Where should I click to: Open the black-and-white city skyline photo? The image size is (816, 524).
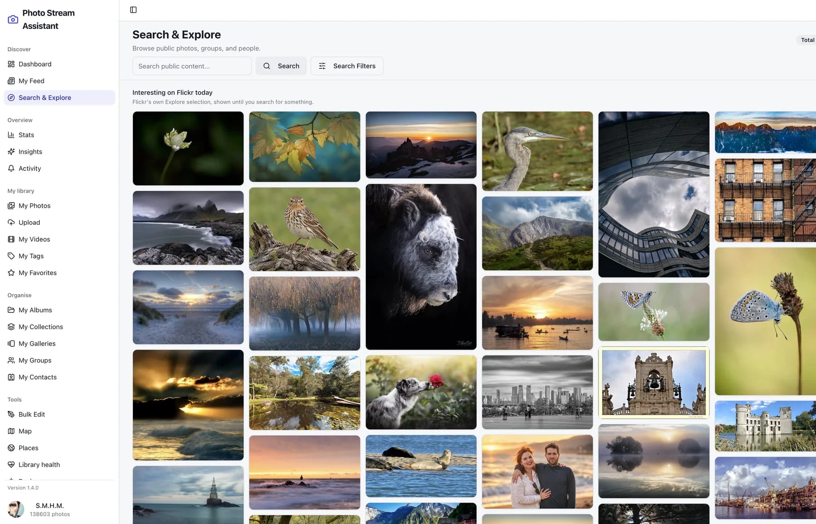coord(537,393)
